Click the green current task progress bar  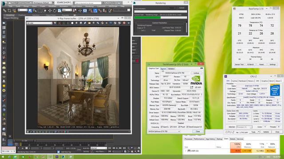[x=161, y=18]
